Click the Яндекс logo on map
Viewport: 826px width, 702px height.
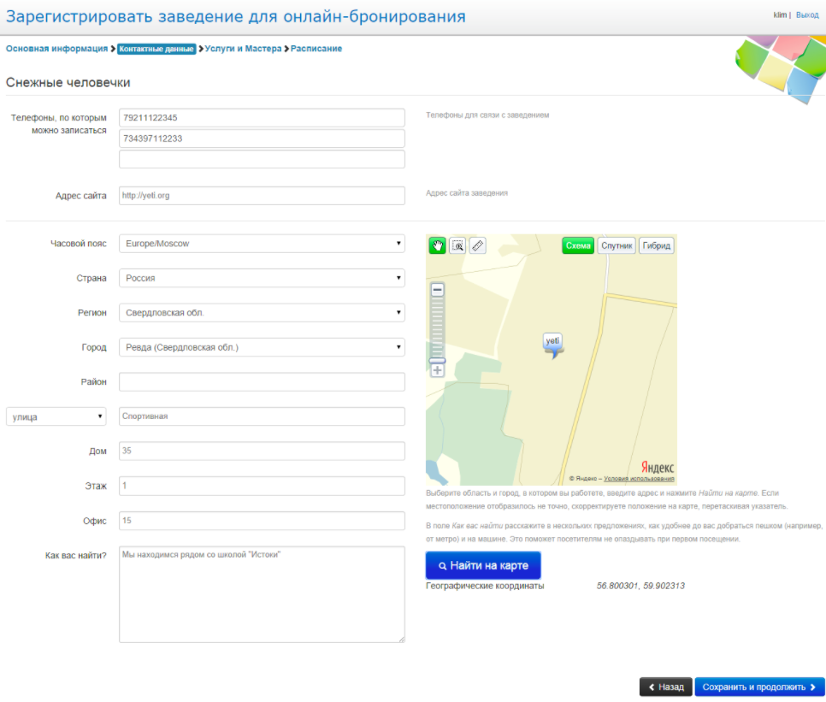657,467
